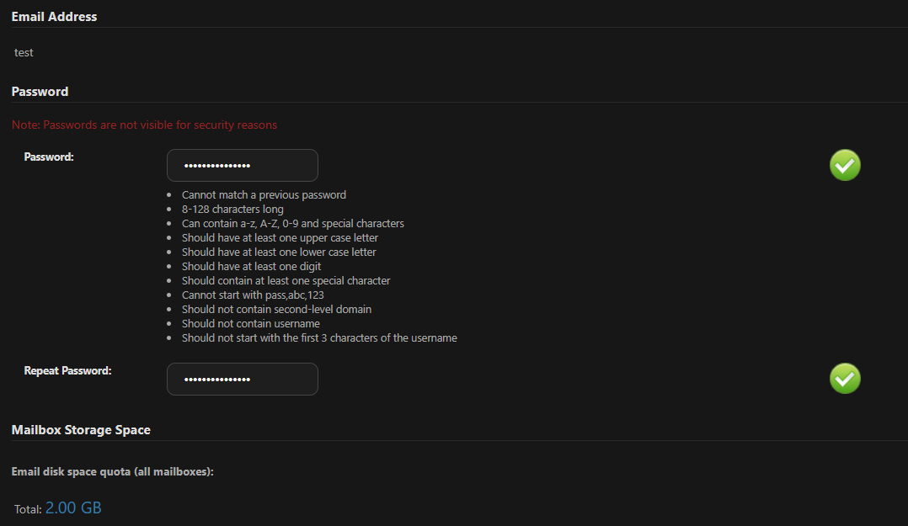Click the "at least one digit" rule

pos(251,266)
